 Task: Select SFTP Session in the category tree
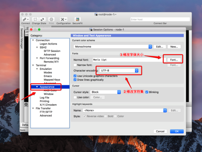tap(52, 51)
